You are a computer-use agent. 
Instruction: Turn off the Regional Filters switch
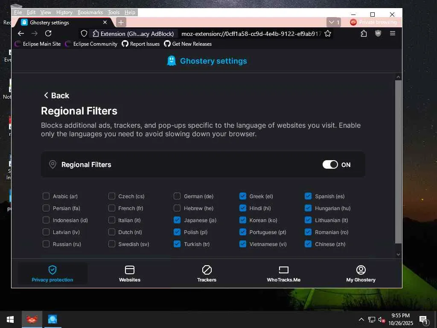[330, 164]
